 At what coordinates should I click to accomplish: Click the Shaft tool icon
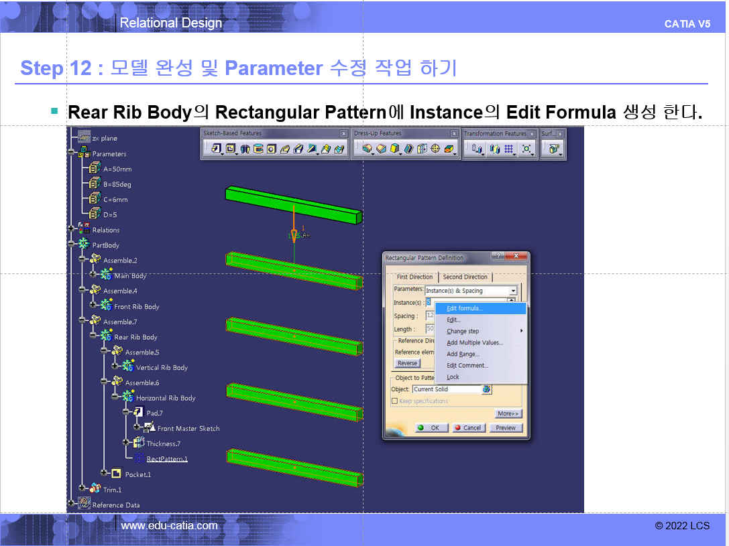(x=245, y=149)
